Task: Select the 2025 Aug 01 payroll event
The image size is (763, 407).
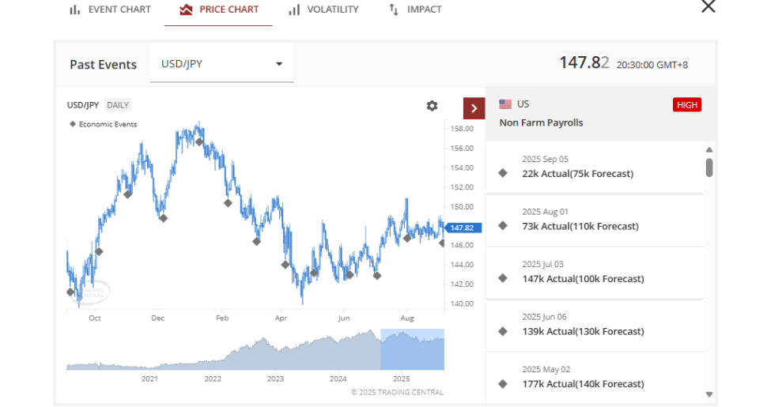Action: 595,220
